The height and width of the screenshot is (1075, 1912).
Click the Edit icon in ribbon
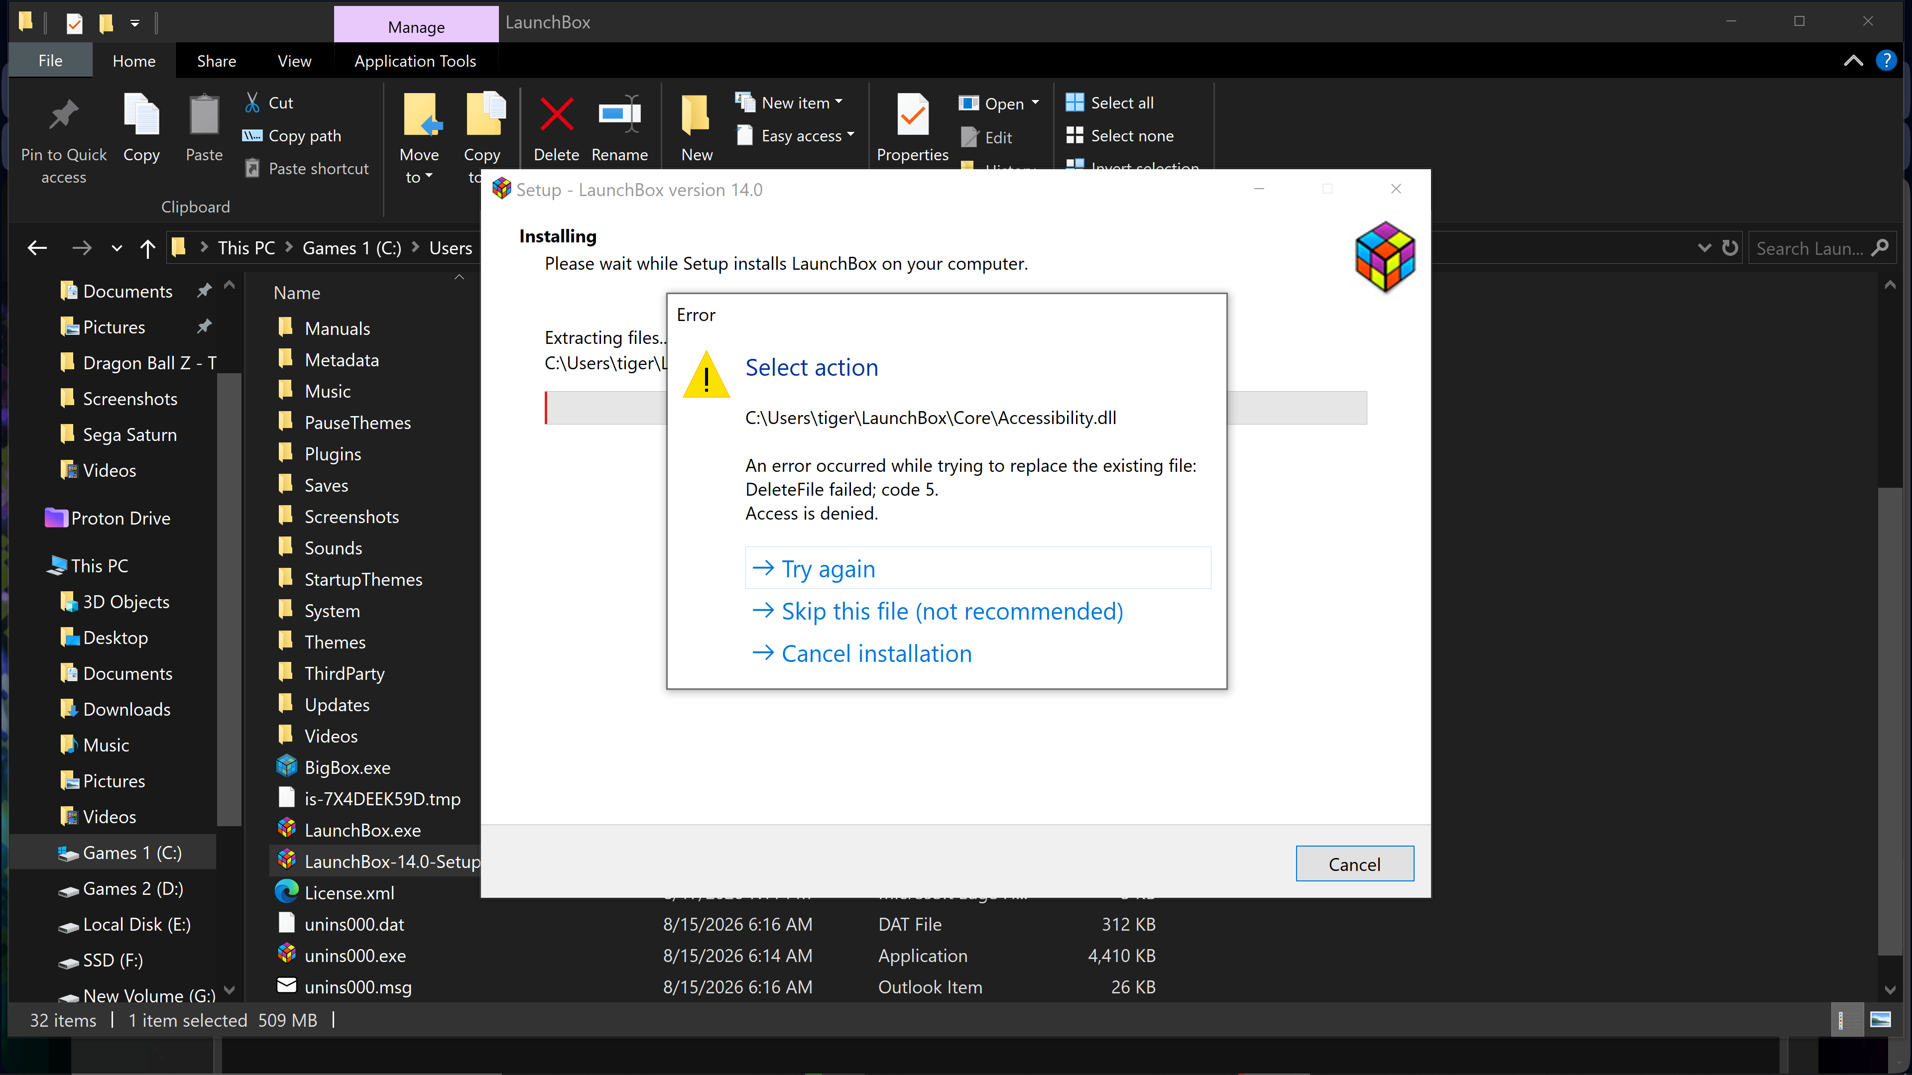[969, 137]
